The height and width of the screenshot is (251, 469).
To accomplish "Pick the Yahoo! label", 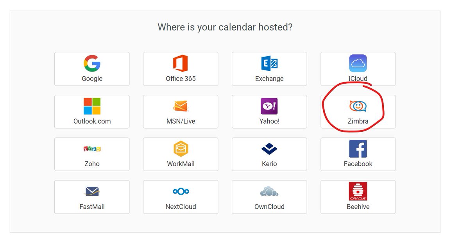I will point(269,121).
